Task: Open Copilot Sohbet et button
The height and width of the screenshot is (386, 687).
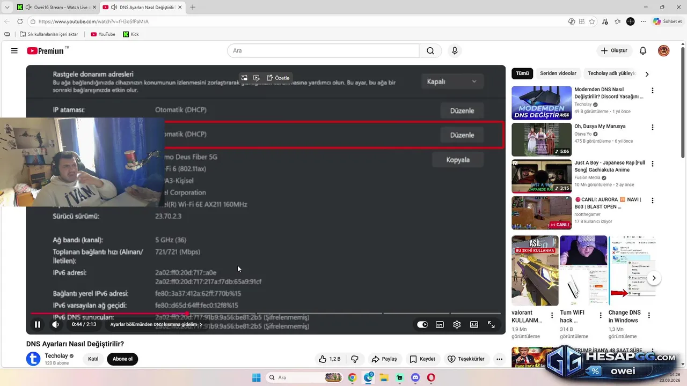Action: (x=668, y=21)
